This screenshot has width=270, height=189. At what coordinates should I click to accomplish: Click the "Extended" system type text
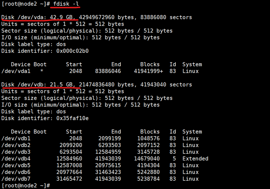tap(195, 159)
